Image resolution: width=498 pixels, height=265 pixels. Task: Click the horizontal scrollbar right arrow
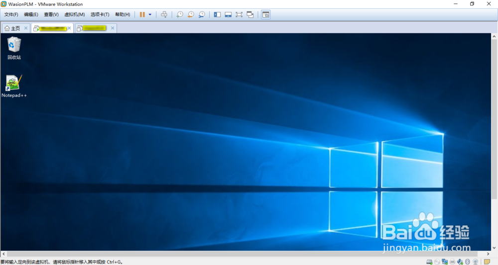pyautogui.click(x=488, y=254)
